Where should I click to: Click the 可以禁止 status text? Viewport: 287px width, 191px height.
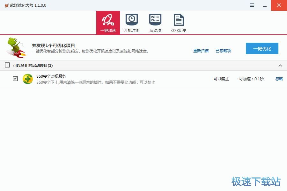tap(221, 79)
